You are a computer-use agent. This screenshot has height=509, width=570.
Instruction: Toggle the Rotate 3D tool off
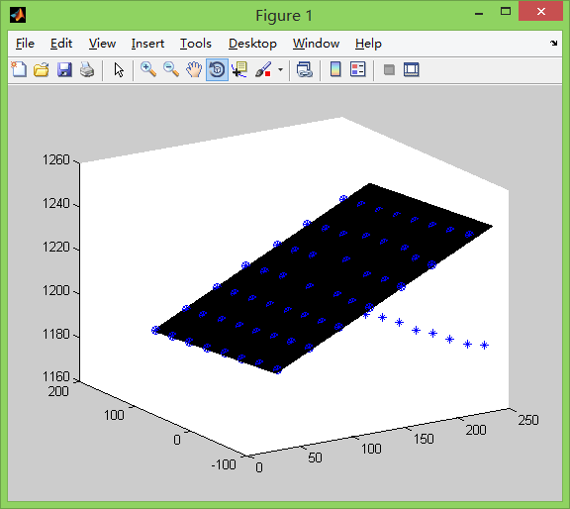pyautogui.click(x=217, y=69)
